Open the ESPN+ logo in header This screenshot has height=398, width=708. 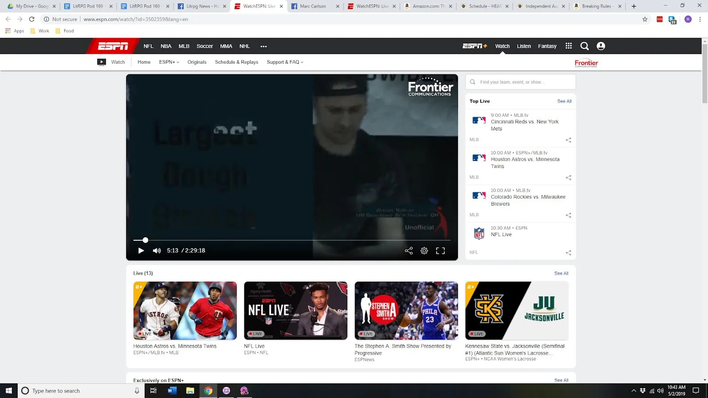tap(475, 46)
